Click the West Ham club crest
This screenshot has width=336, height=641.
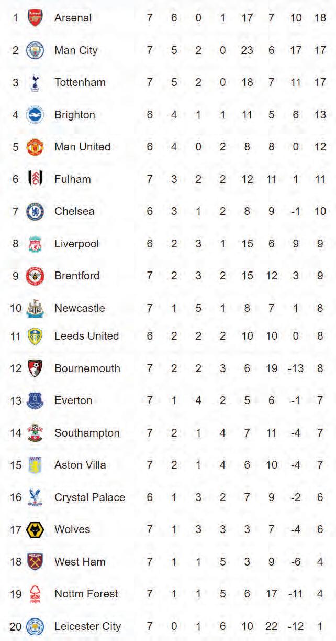35,562
